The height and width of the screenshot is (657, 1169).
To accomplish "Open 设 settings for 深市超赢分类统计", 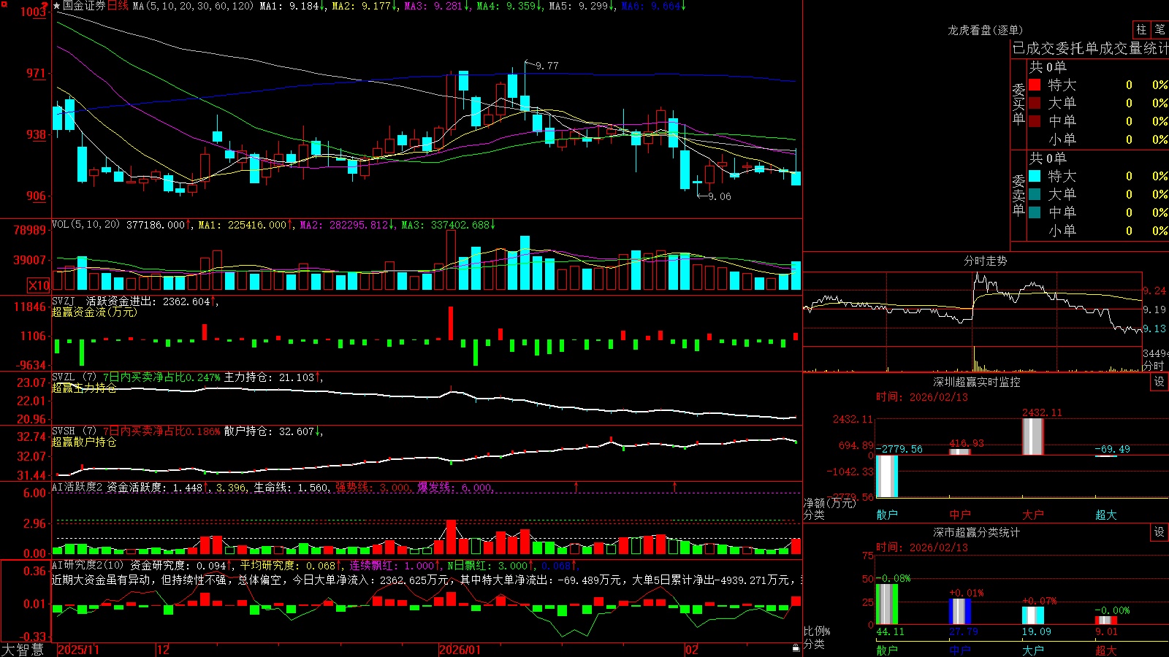I will [x=1159, y=533].
